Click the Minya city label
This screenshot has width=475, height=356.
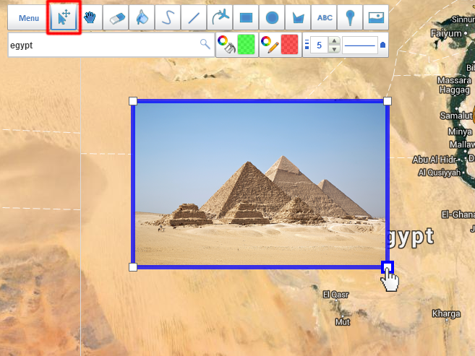[x=460, y=131]
